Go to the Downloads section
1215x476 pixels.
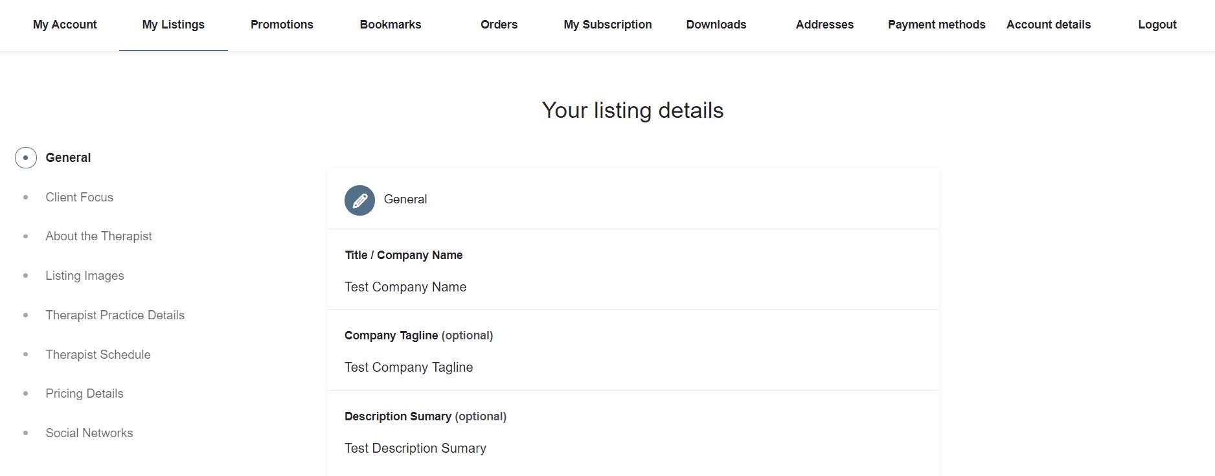716,25
